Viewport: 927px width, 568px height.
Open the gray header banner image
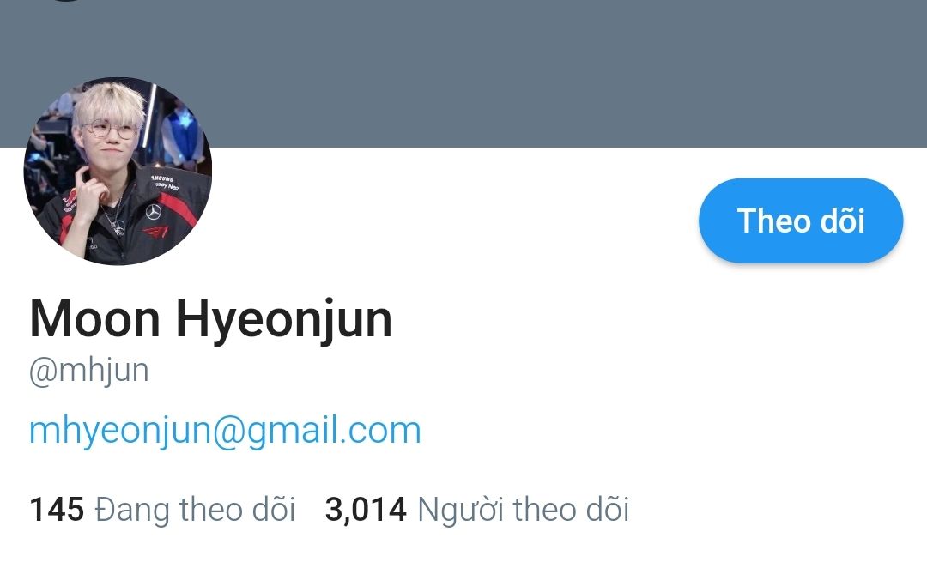pos(463,73)
